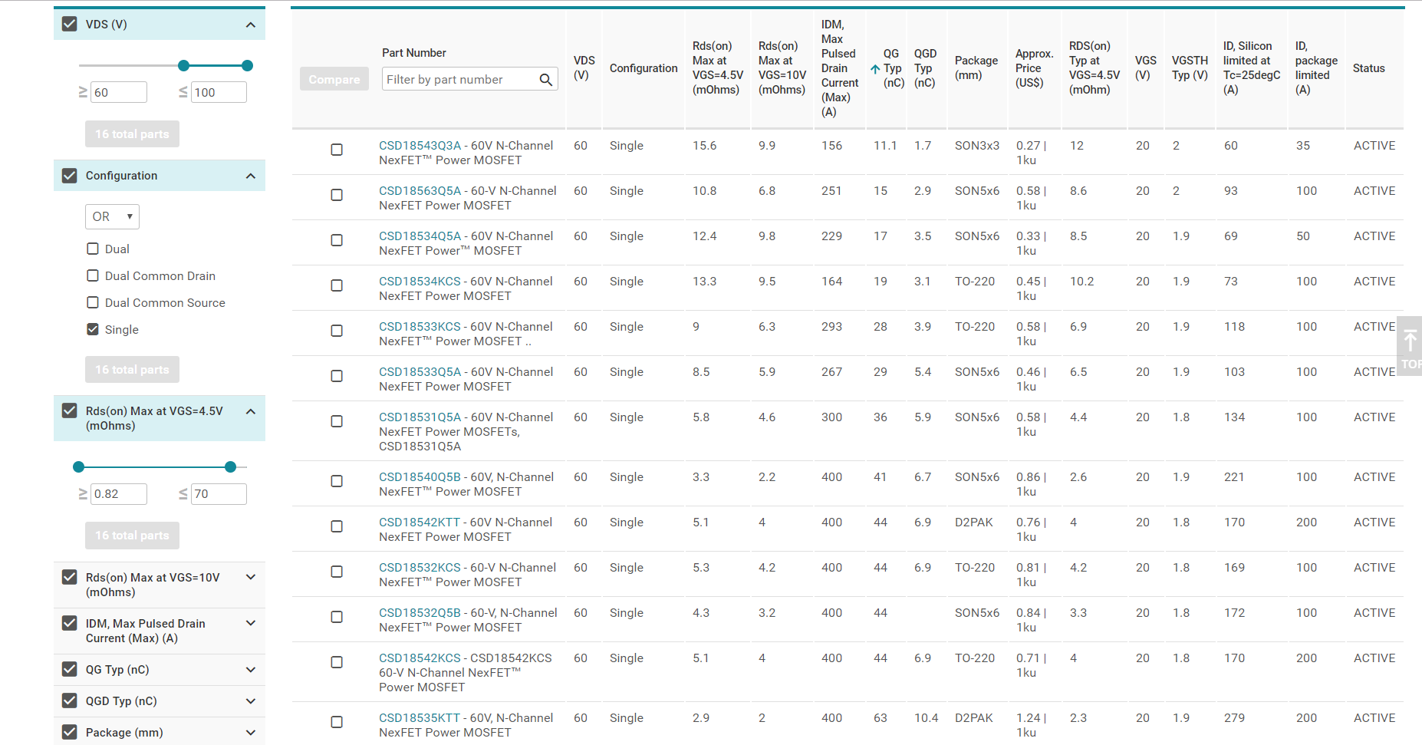Expand the QG Typ (nC) filter section
Screen dimensions: 1422x745
250,670
